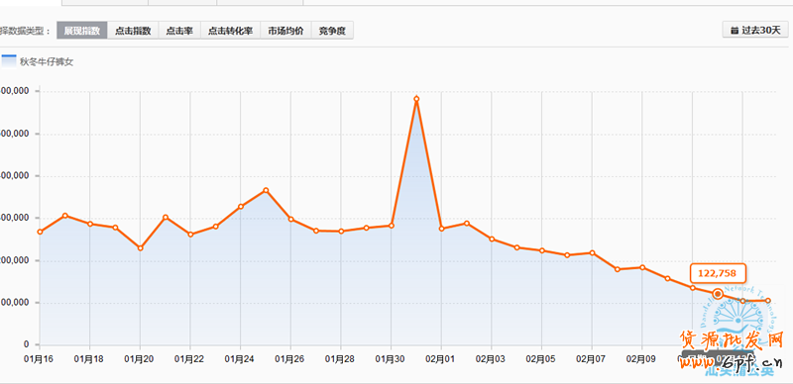Select the first data point at 01月16
Image resolution: width=793 pixels, height=384 pixels.
pos(40,232)
